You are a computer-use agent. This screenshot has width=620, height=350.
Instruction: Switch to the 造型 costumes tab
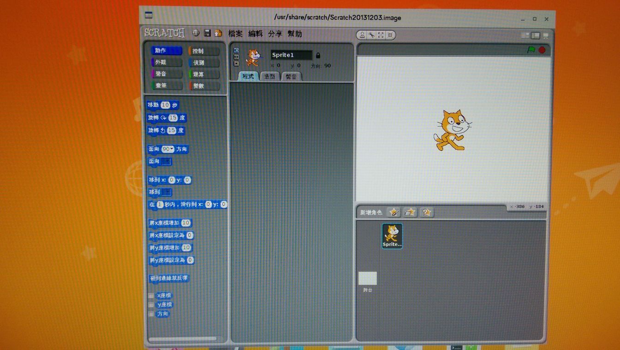point(269,76)
